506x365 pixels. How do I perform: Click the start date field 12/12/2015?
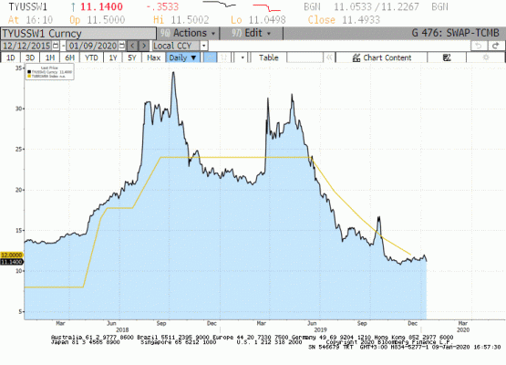tap(26, 46)
